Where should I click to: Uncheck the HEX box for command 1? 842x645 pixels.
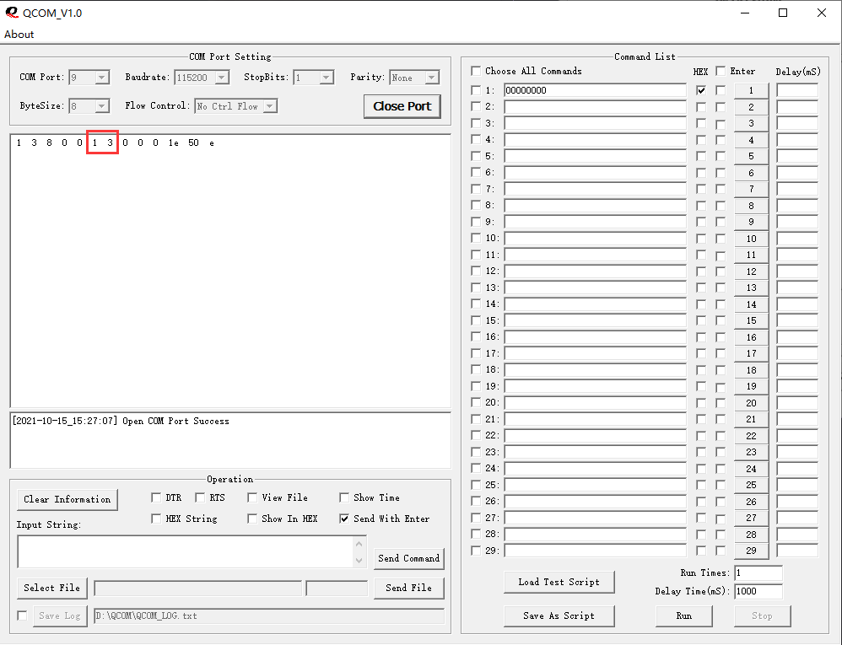point(701,90)
